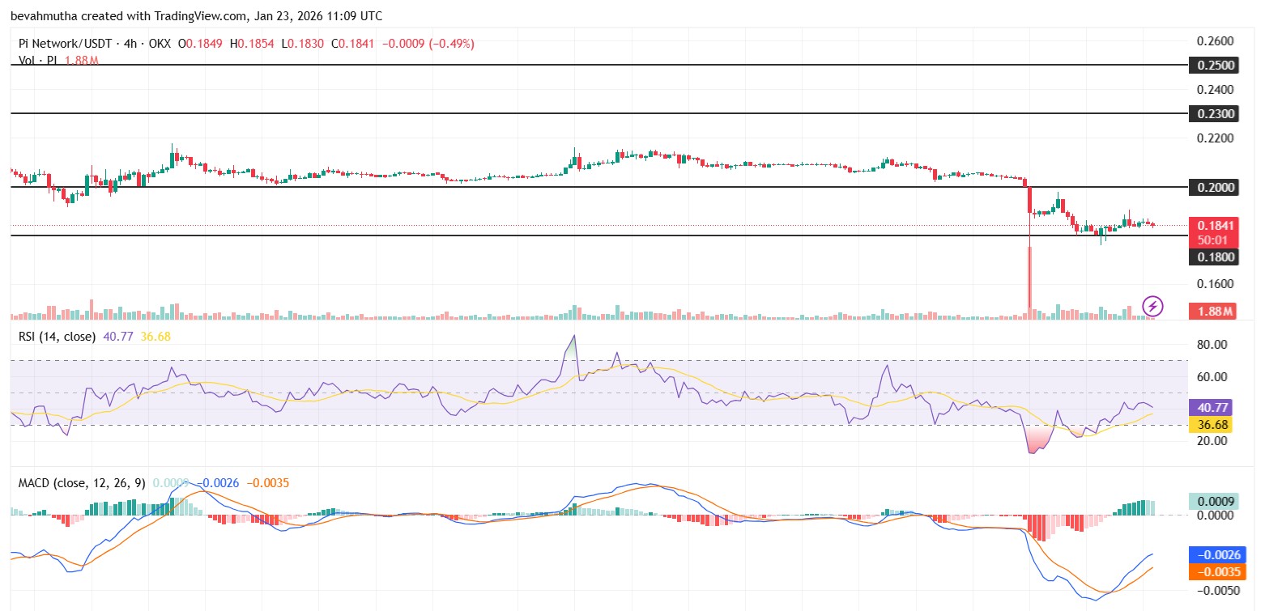
Task: Open the RSI (14, close) indicator legend
Action: (57, 336)
